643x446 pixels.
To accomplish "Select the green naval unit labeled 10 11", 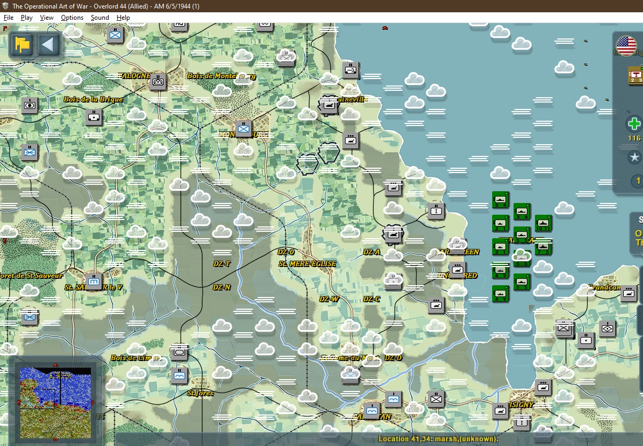I will click(543, 223).
